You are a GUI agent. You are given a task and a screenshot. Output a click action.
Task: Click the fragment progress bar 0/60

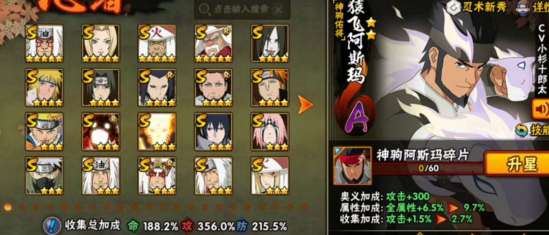428,168
